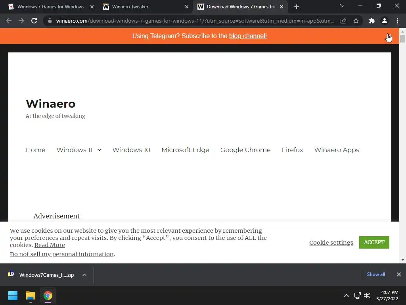Open the Chrome extensions puzzle menu
406x305 pixels.
372,21
